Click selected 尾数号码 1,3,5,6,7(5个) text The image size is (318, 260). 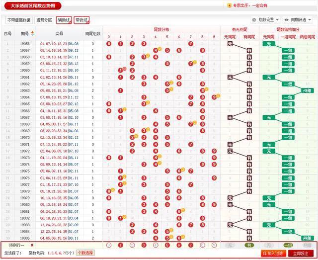pyautogui.click(x=61, y=253)
